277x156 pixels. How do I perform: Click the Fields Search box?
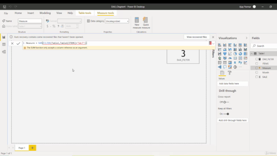[264, 46]
